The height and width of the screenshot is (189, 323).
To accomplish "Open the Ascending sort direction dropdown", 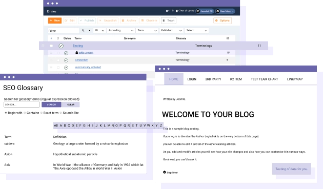I will click(121, 30).
